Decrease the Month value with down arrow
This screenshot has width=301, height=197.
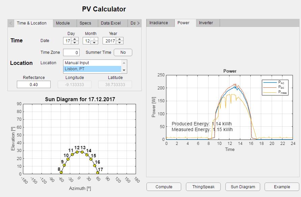[x=94, y=43]
